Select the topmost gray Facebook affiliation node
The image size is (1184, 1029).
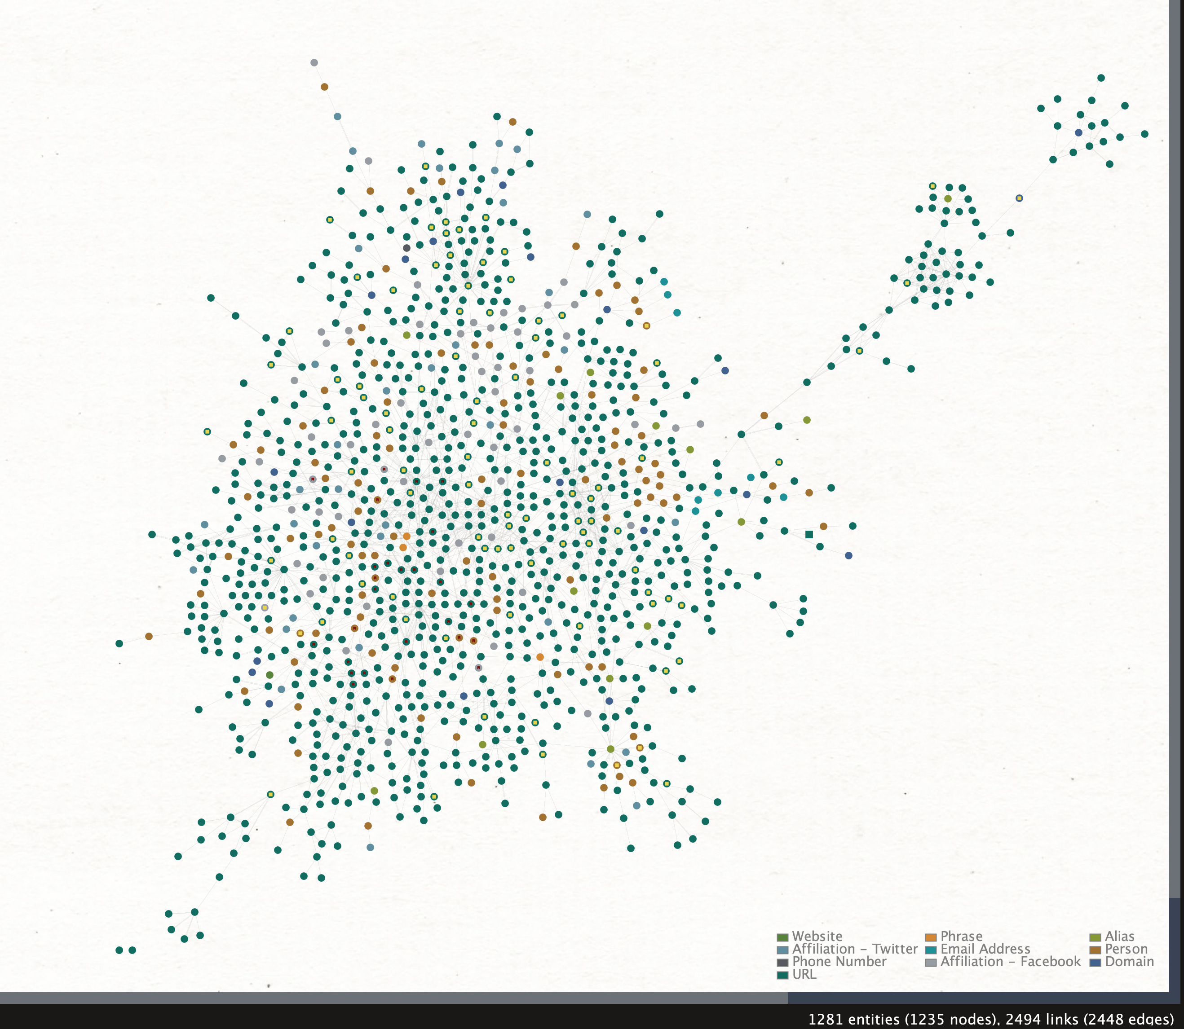point(314,62)
